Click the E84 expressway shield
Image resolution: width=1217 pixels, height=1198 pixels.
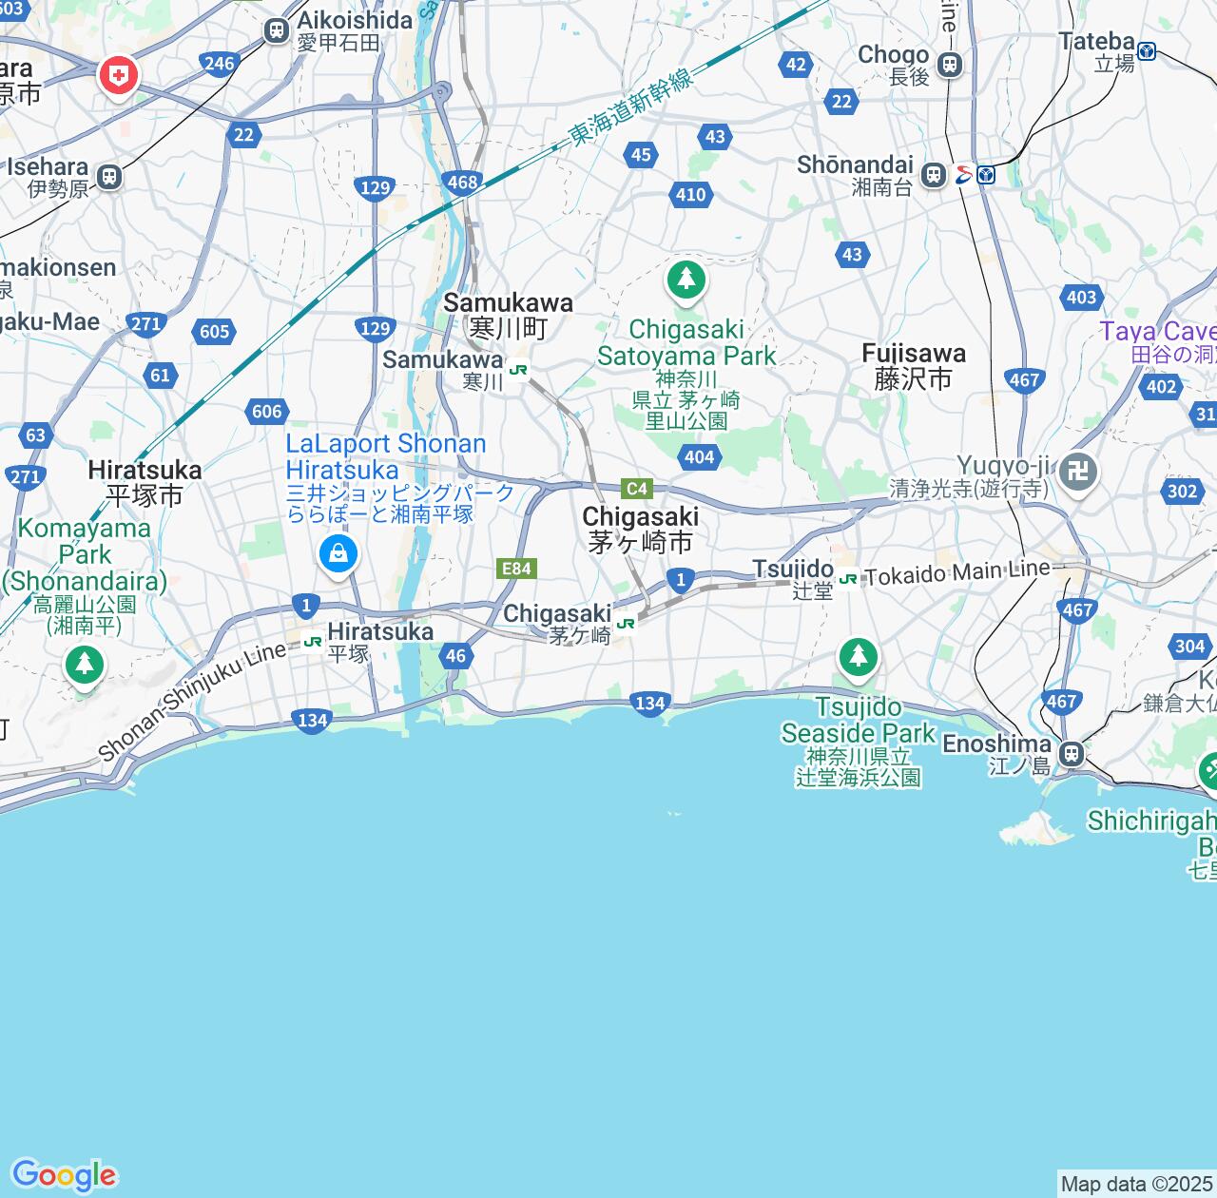coord(516,569)
